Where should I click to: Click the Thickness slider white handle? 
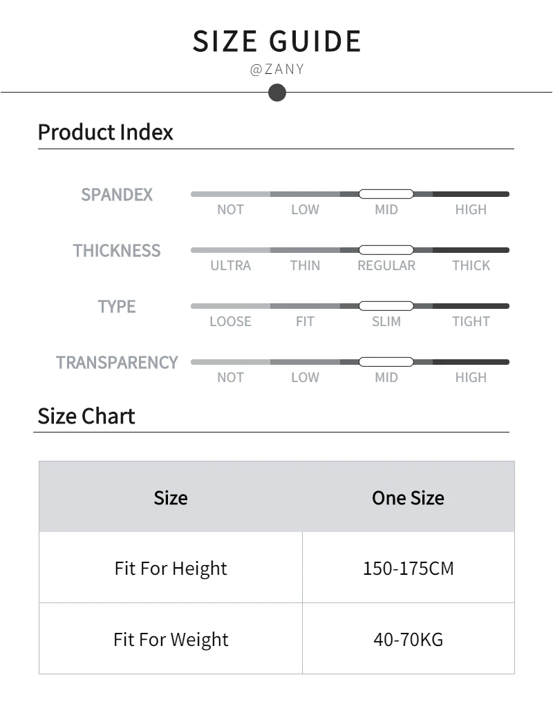pos(386,250)
